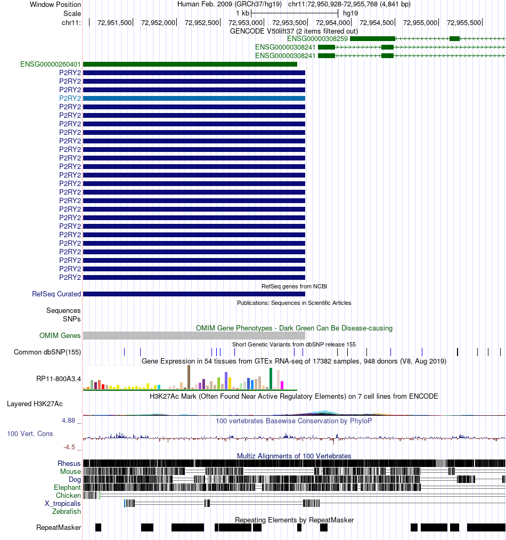
Task: Click the chr11:72,950,928-72,955,768 position text
Action: point(349,4)
